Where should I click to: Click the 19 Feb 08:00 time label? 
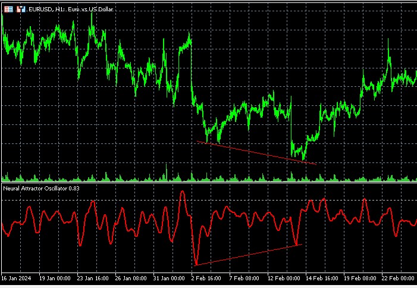point(360,278)
